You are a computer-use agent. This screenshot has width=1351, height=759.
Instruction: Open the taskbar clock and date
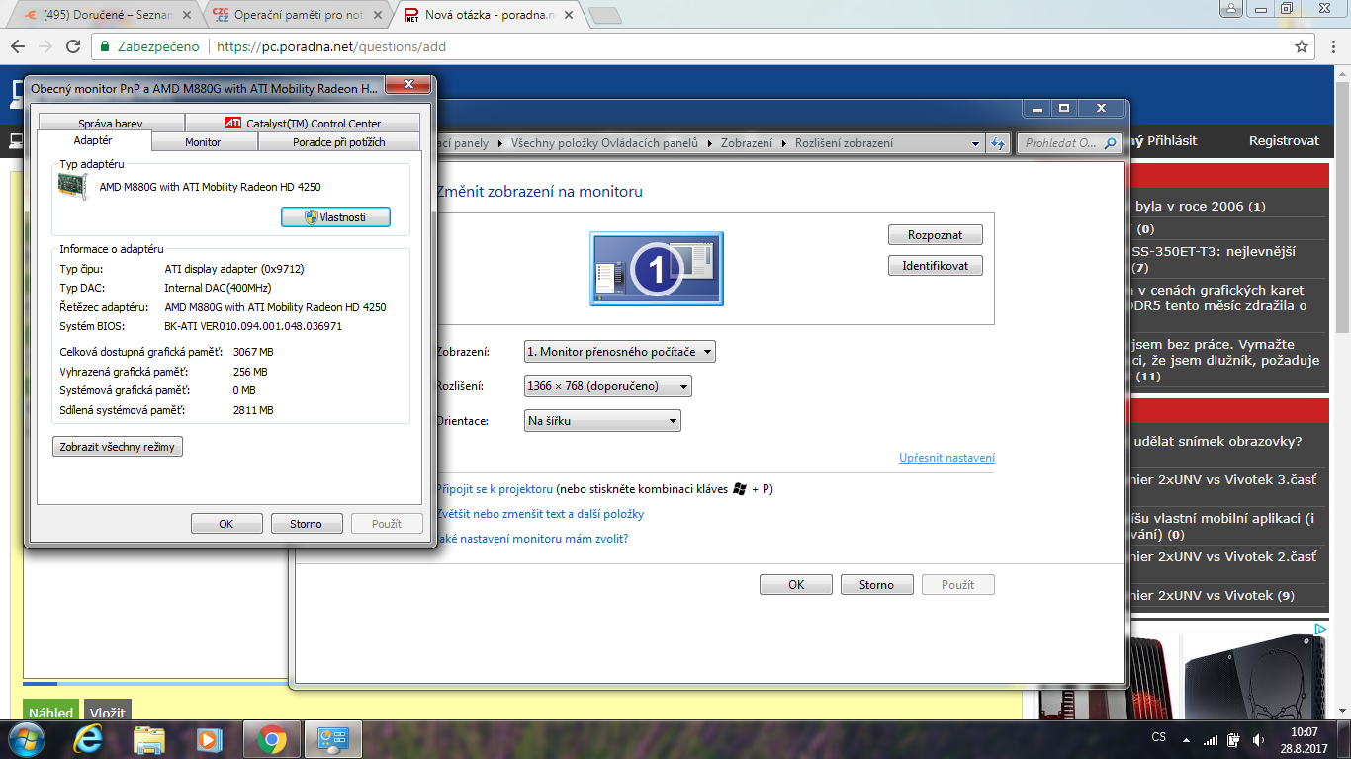tap(1305, 740)
